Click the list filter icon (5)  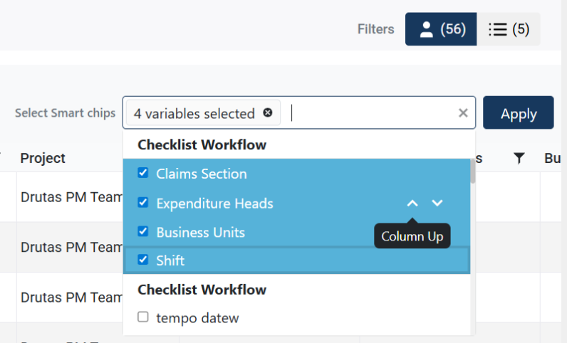509,29
